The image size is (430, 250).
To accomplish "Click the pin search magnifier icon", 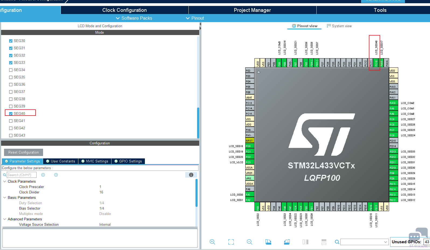I will click(x=337, y=242).
